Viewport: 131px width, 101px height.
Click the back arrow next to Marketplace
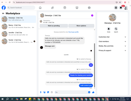[3, 13]
